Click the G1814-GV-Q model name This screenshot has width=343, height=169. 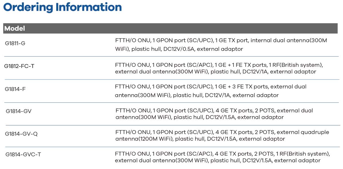[x=21, y=133]
